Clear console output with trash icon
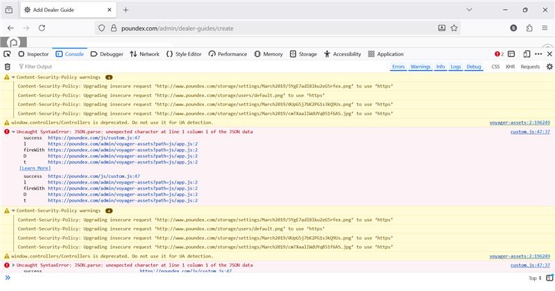The width and height of the screenshot is (555, 291). (8, 67)
